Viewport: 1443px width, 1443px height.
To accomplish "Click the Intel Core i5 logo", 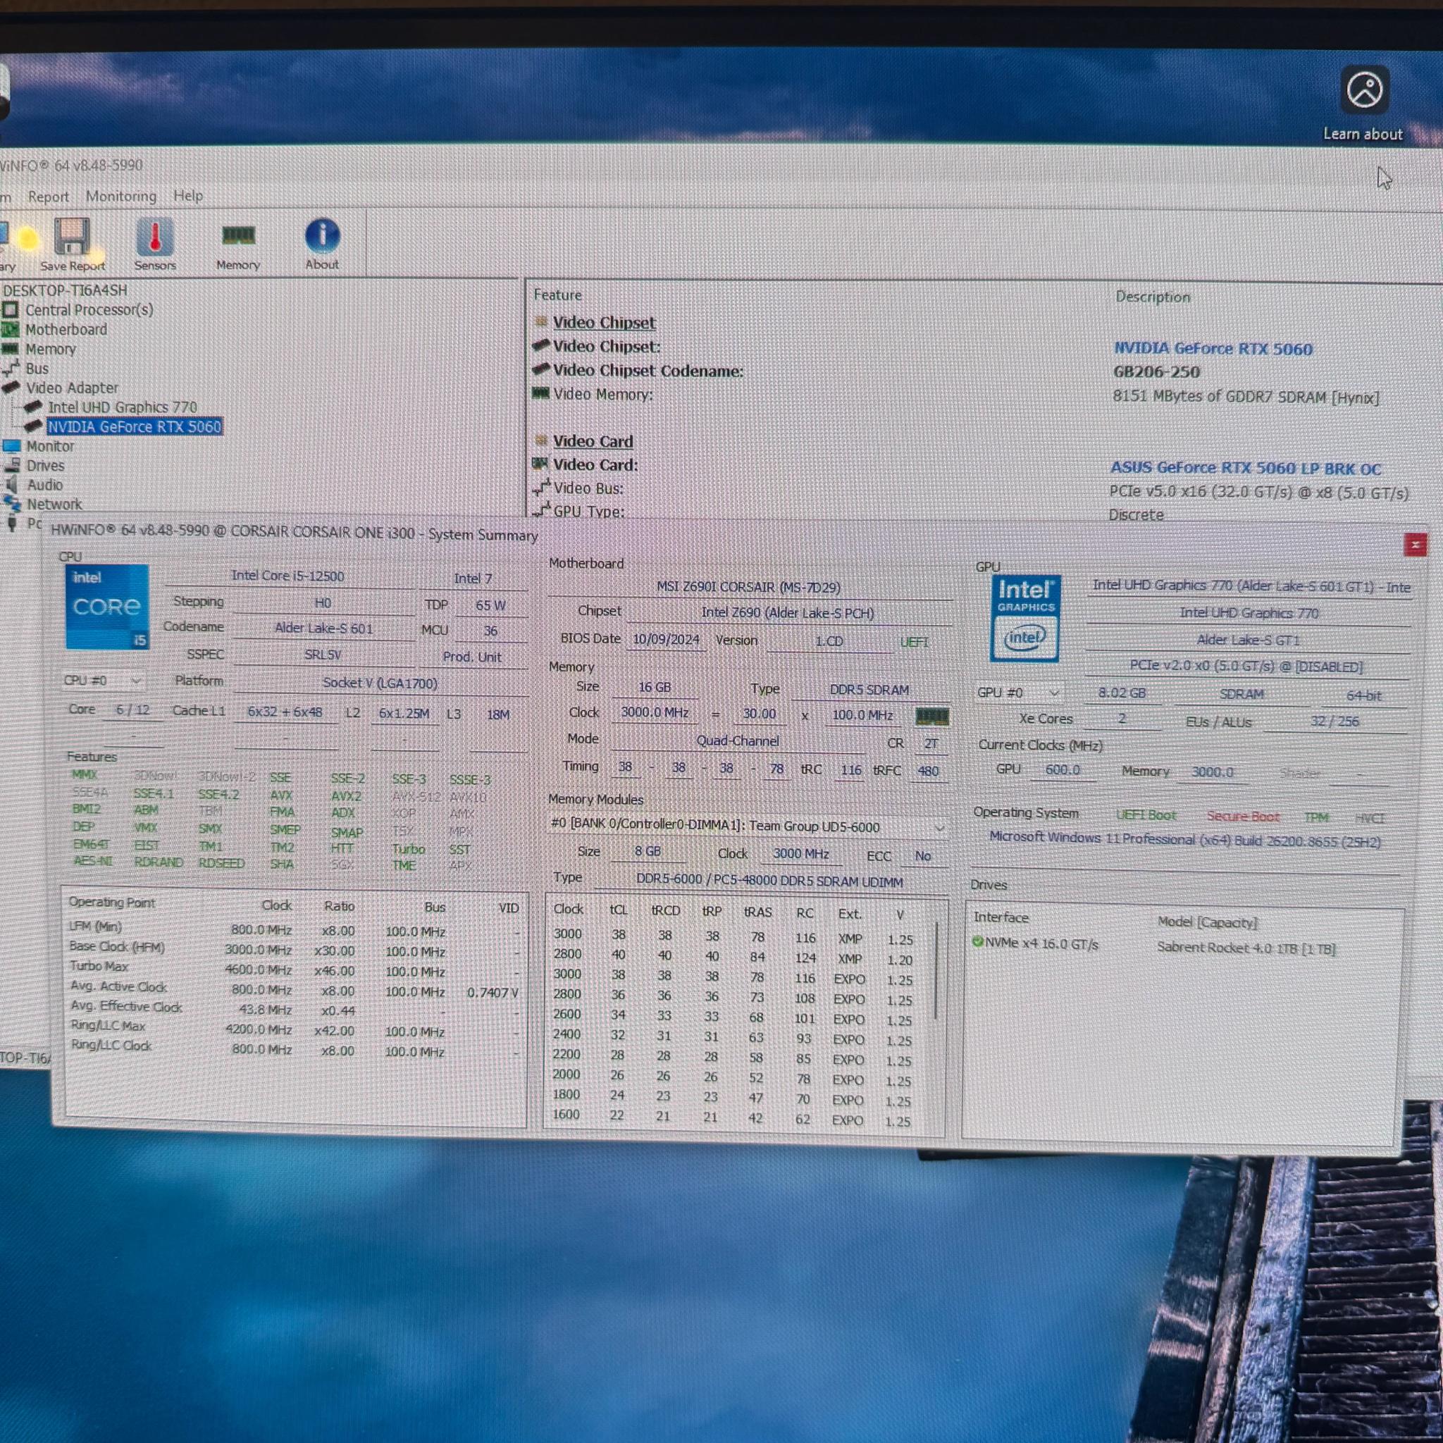I will (107, 607).
